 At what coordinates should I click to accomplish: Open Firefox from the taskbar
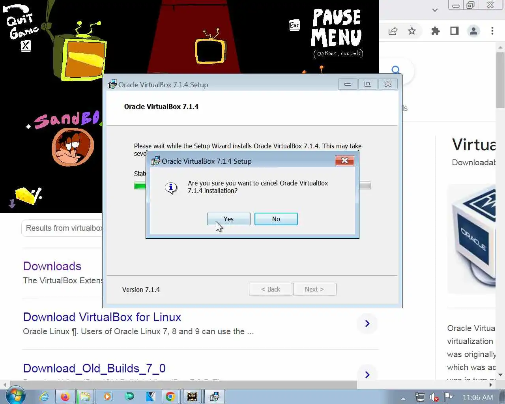pyautogui.click(x=65, y=397)
